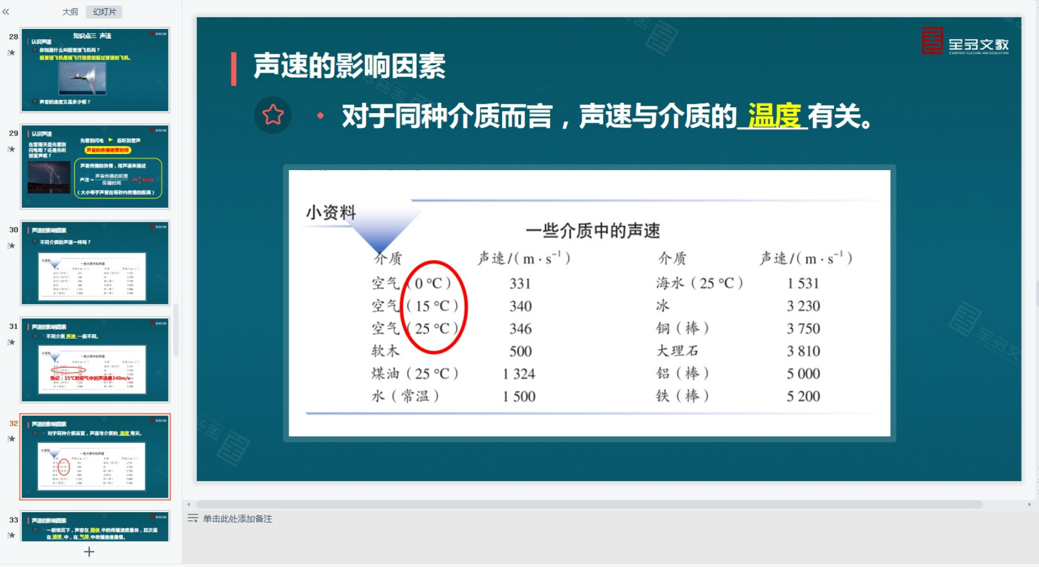Click animation star icon beside slide 28

[x=11, y=52]
